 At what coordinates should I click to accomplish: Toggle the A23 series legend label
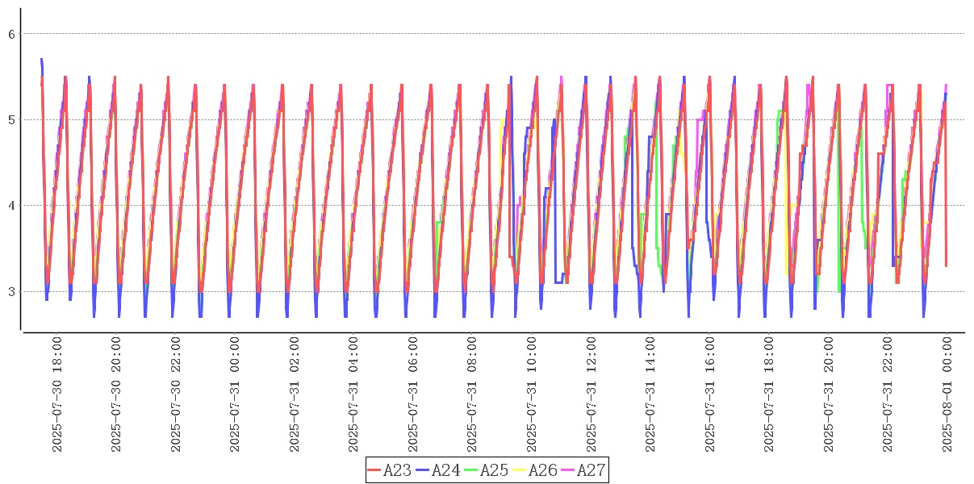tap(397, 470)
